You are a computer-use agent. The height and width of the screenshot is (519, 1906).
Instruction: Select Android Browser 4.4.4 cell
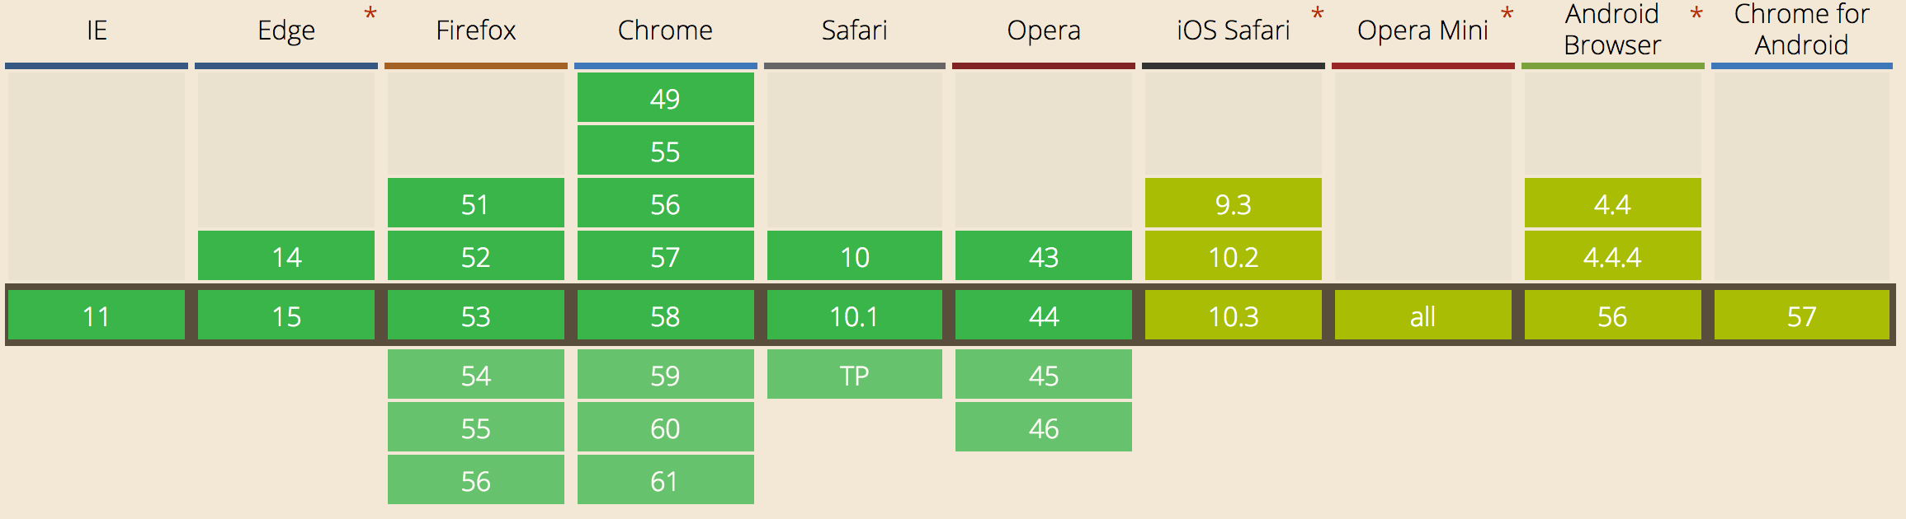coord(1613,255)
